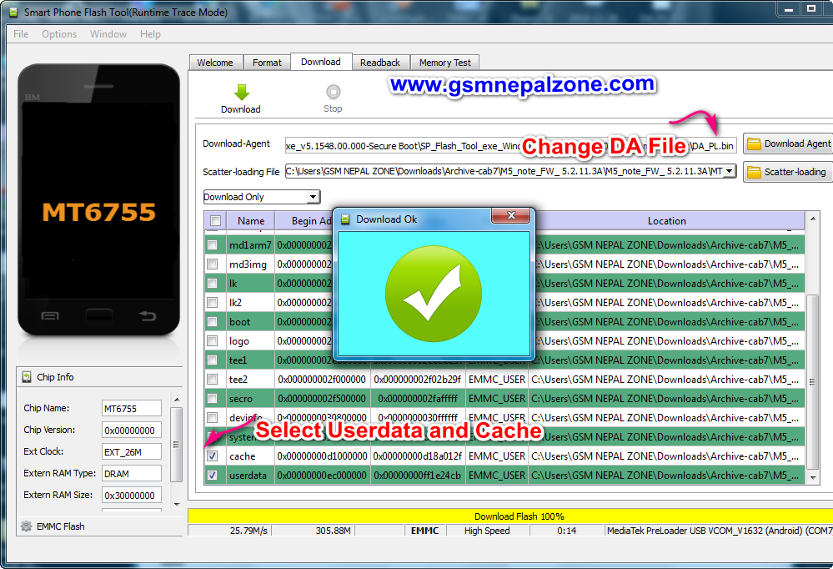Click the MT6755 phone preview image

[99, 200]
